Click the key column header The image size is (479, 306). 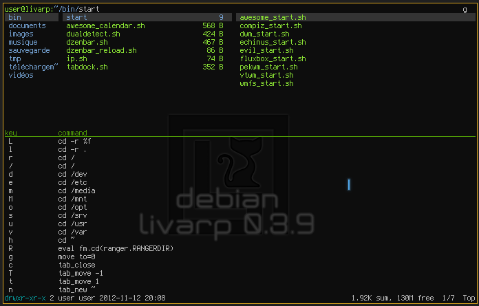point(11,133)
